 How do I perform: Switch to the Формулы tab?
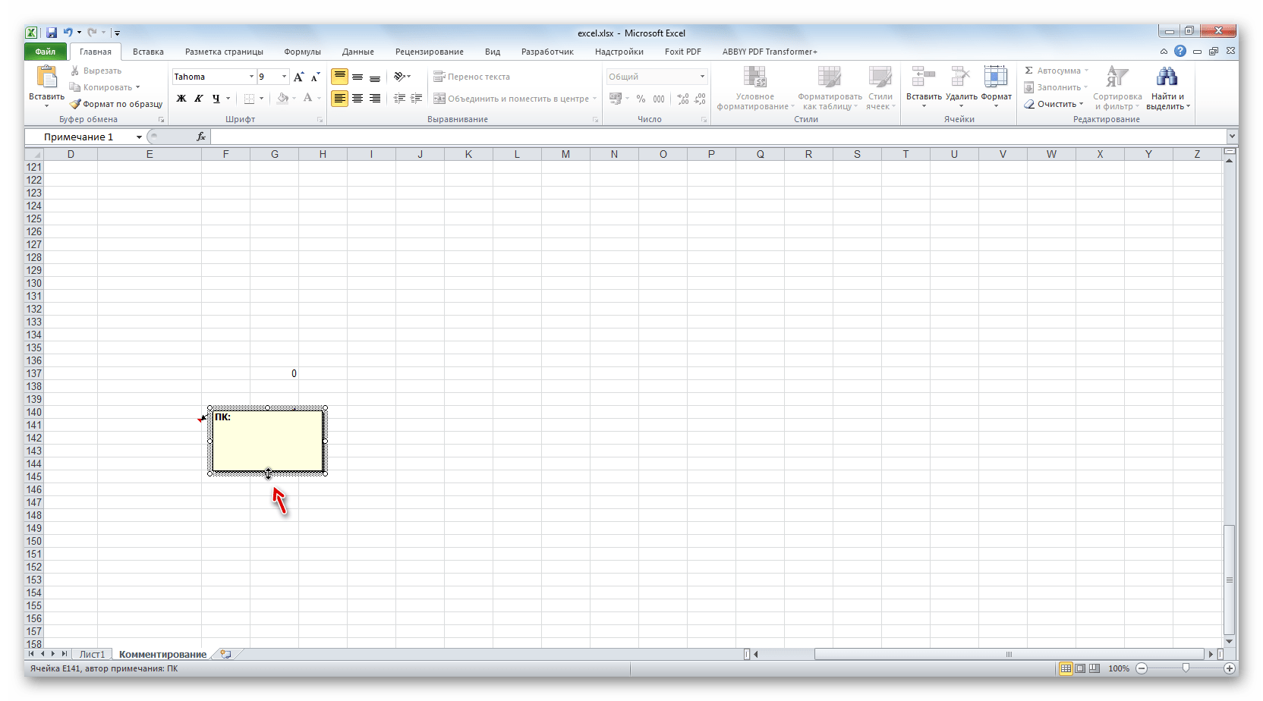click(x=302, y=52)
